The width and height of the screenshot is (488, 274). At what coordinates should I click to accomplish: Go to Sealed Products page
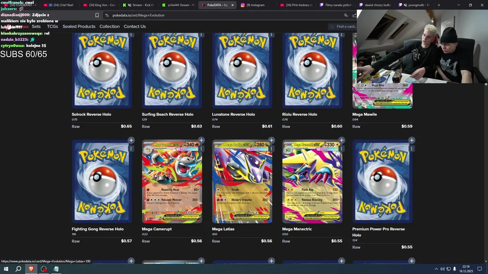[79, 26]
